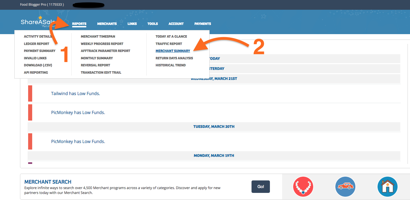This screenshot has width=410, height=204.
Task: Select Weekly Progress Report
Action: point(102,44)
